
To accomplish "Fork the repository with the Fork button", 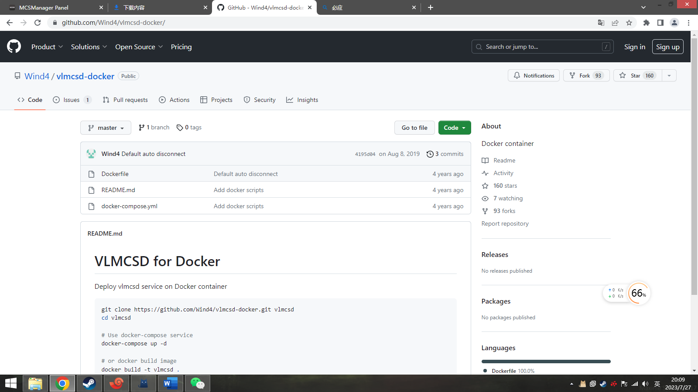I will coord(586,76).
